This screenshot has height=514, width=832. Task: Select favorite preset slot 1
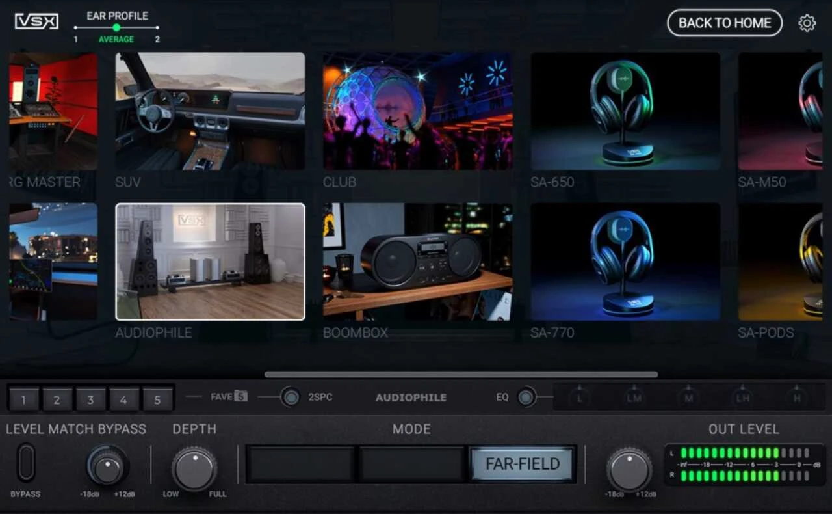point(24,399)
